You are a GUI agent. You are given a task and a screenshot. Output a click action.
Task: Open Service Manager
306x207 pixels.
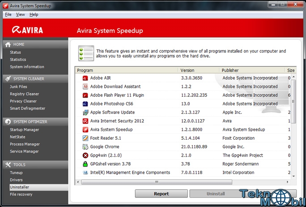click(24, 151)
